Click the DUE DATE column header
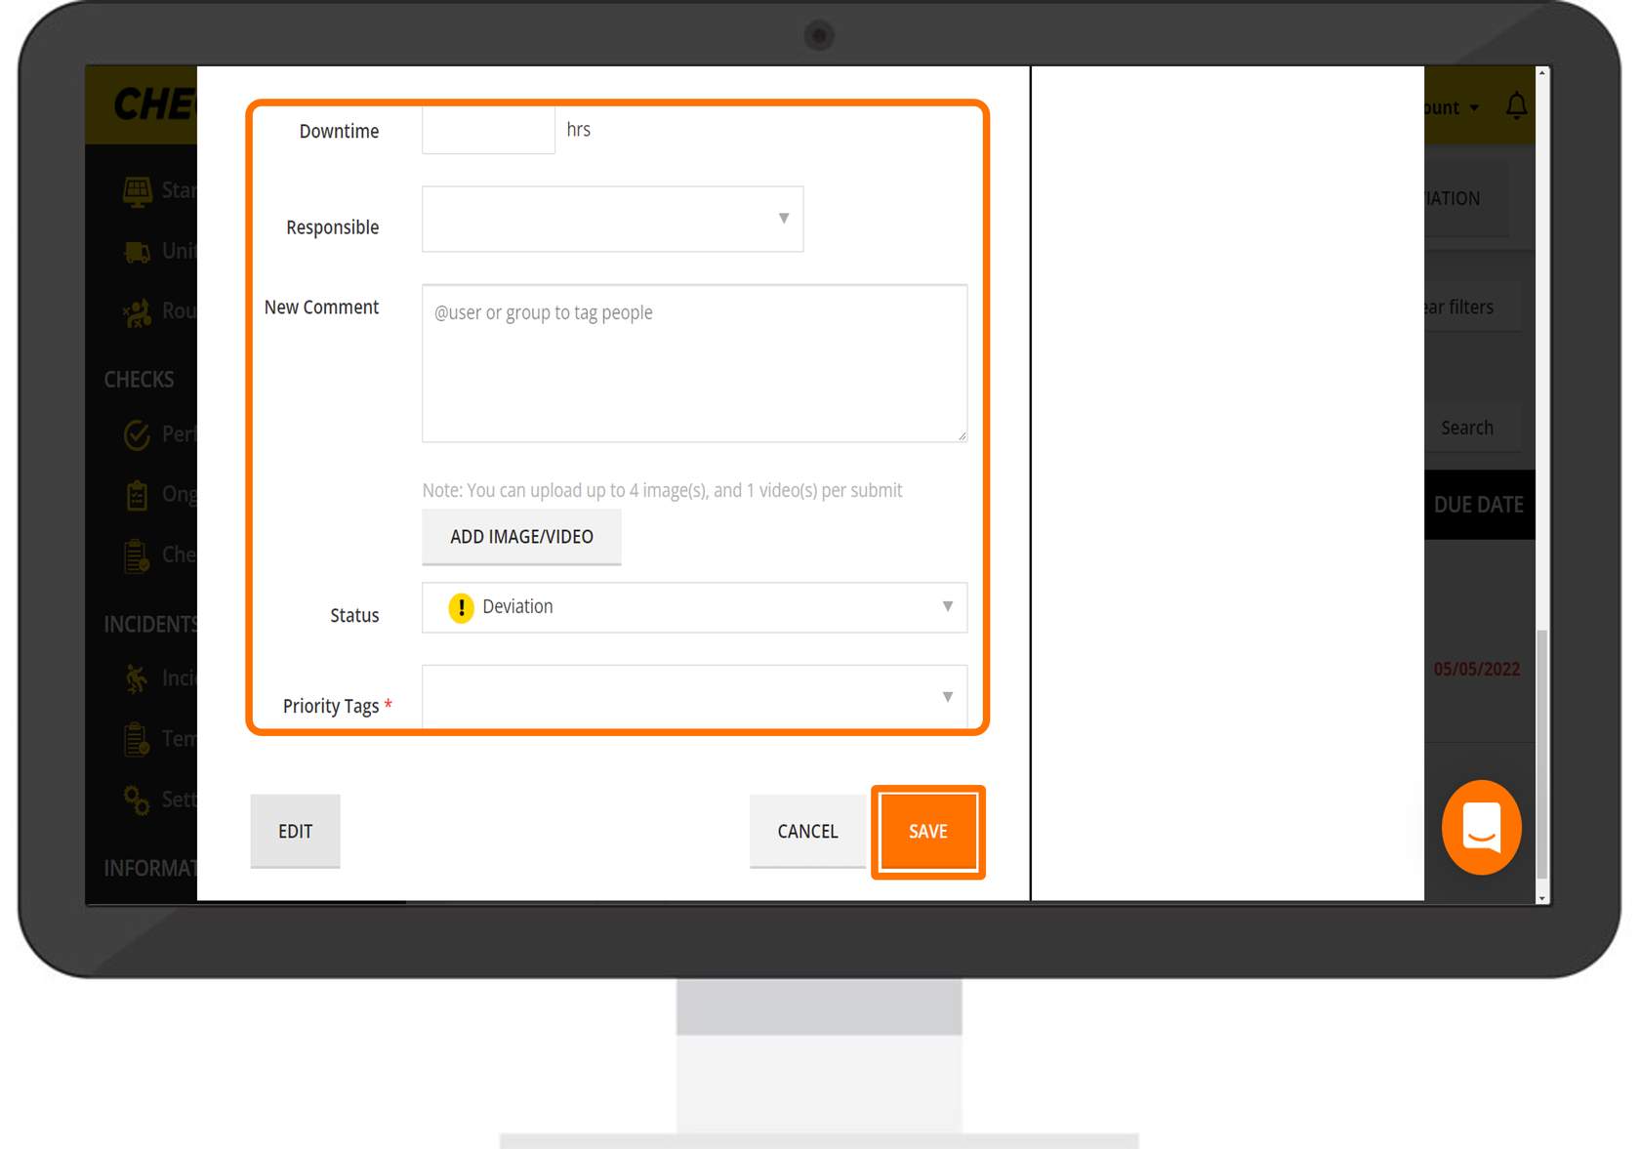The image size is (1640, 1149). [1478, 505]
